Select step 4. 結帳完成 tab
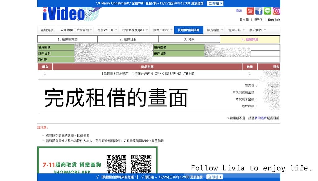The image size is (318, 181). [250, 39]
